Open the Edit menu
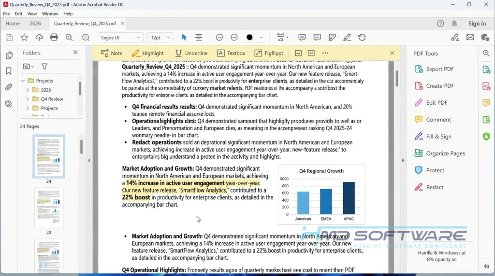The height and width of the screenshot is (276, 495). tap(18, 14)
